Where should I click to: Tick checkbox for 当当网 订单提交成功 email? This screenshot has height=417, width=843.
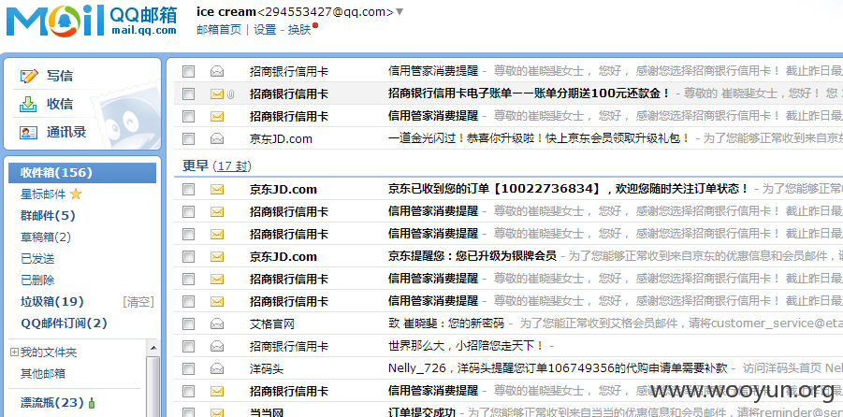pos(188,412)
